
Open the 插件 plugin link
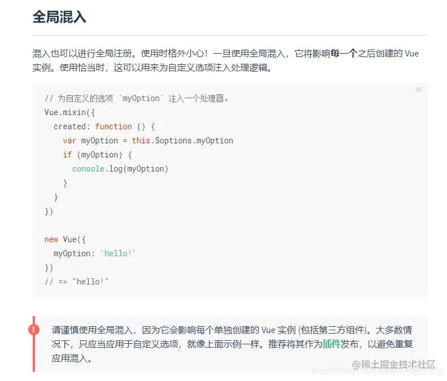coord(331,344)
